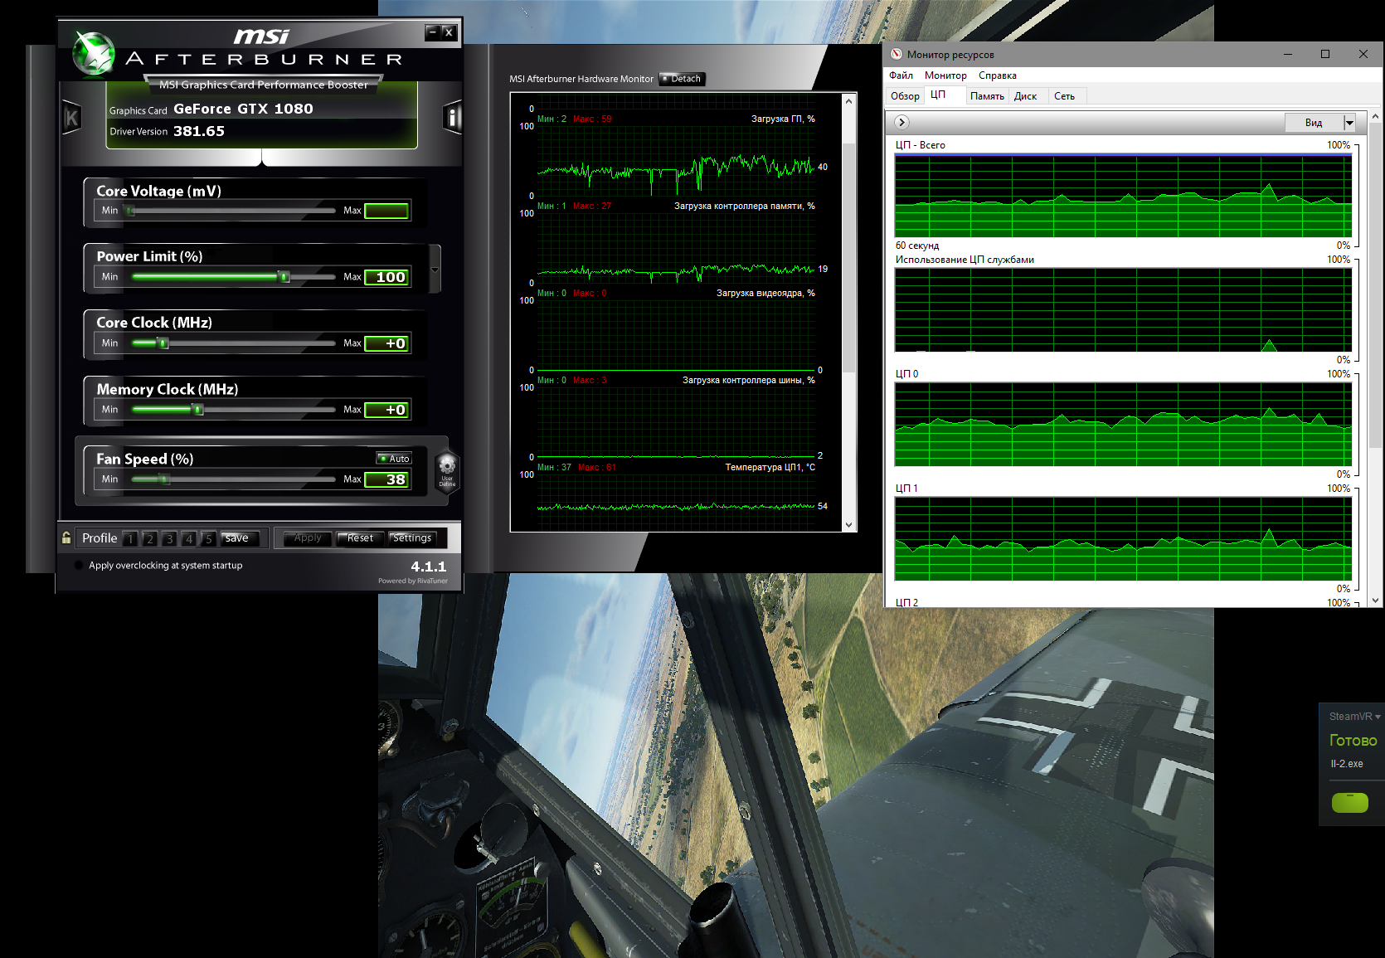The width and height of the screenshot is (1385, 958).
Task: Click the Core Voltage slider handle
Action: point(129,211)
